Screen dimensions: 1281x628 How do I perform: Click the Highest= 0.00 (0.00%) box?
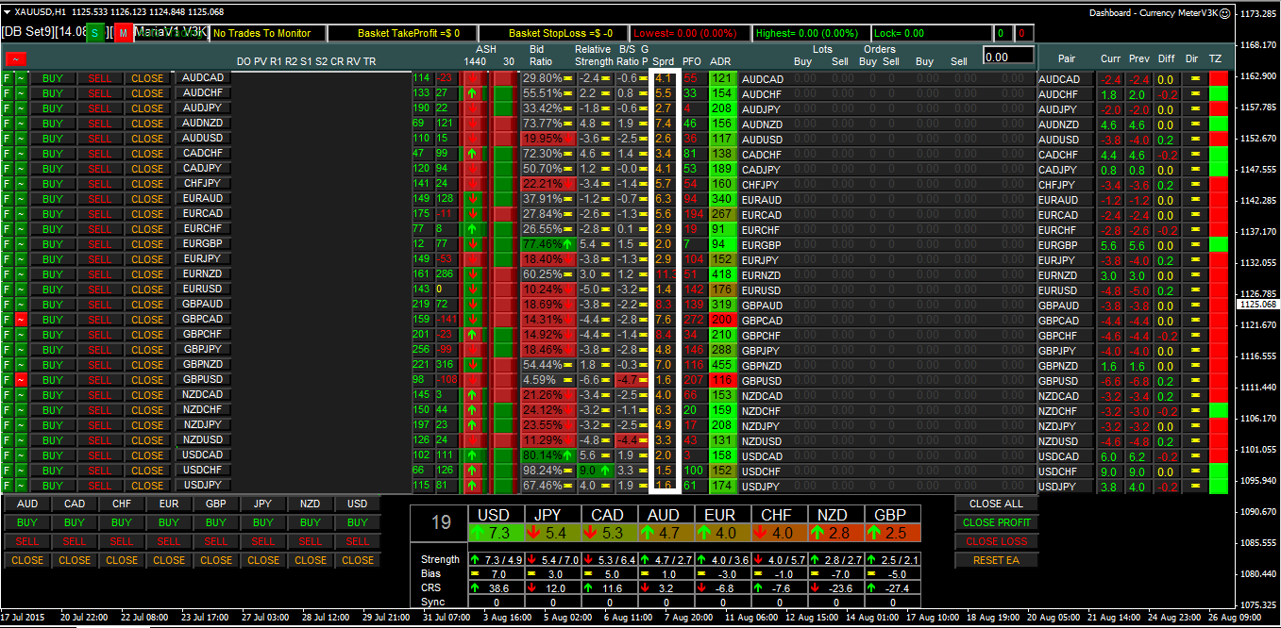click(811, 33)
